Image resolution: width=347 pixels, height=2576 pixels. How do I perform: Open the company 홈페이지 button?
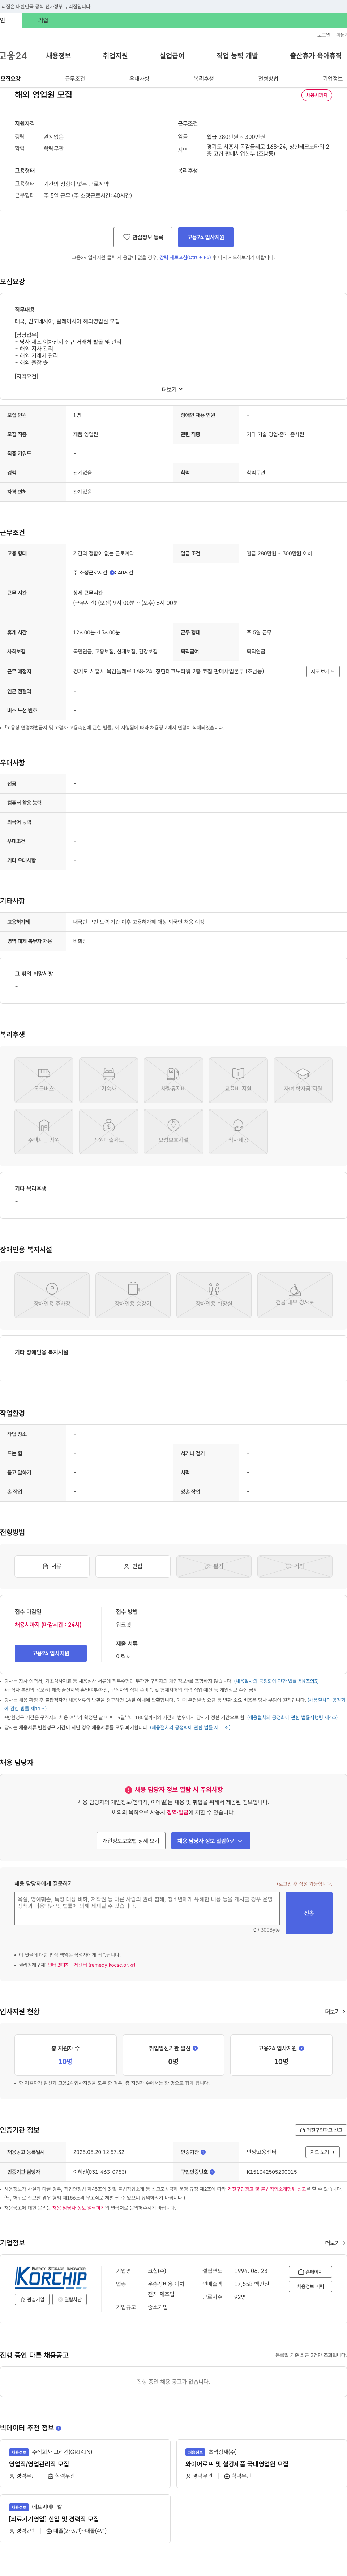click(310, 2272)
